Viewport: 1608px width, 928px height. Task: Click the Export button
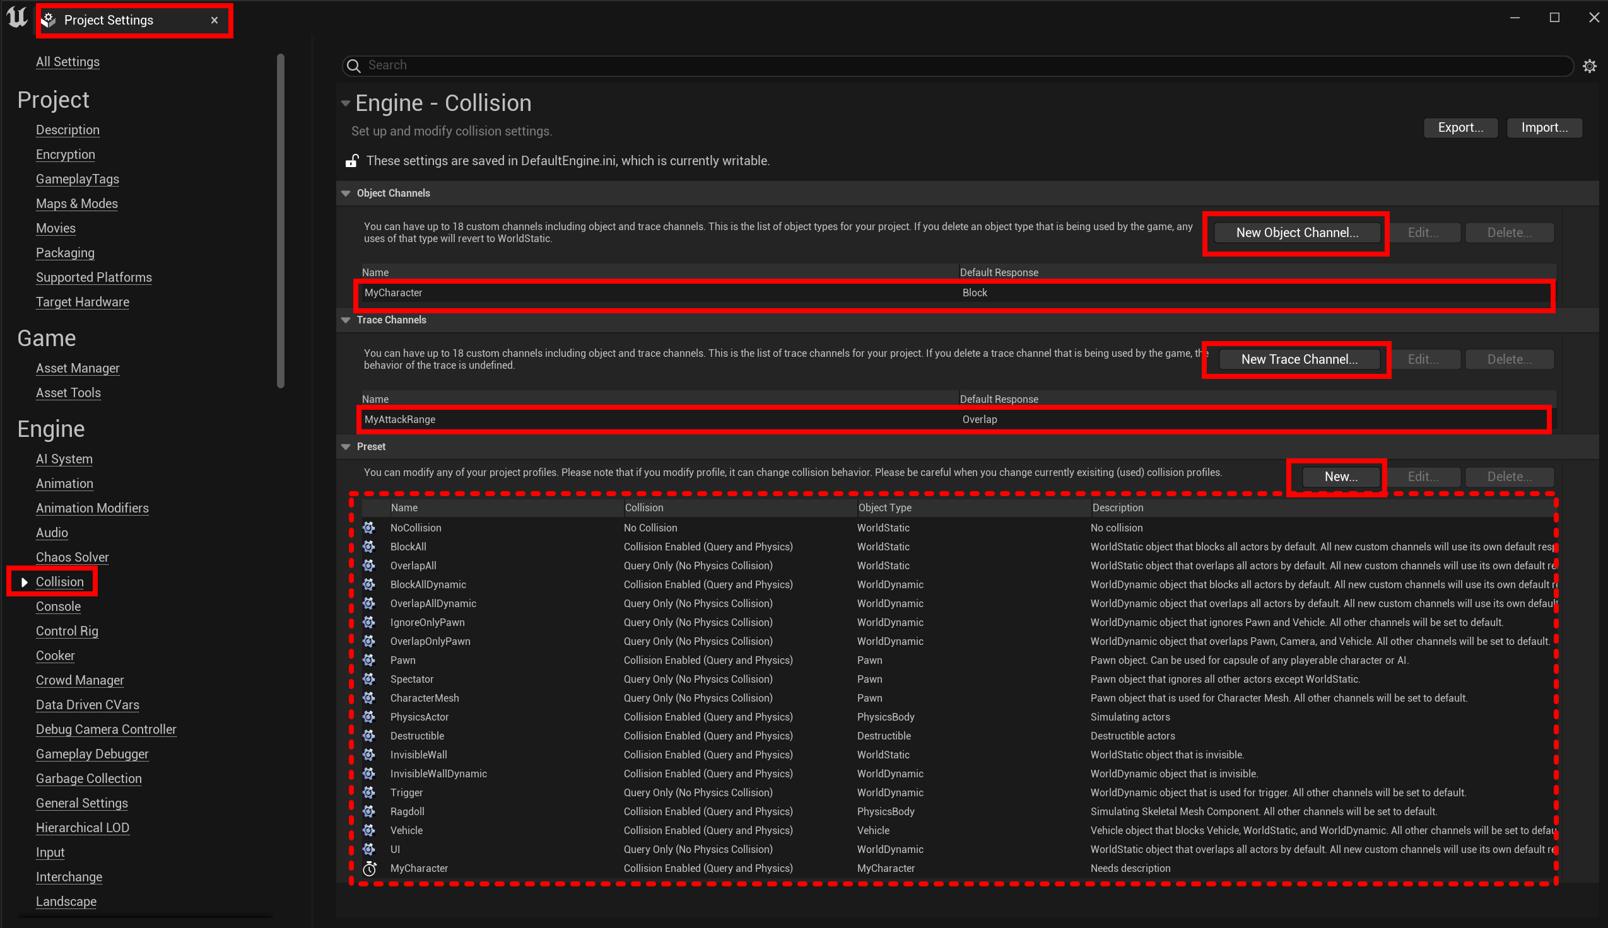1460,127
